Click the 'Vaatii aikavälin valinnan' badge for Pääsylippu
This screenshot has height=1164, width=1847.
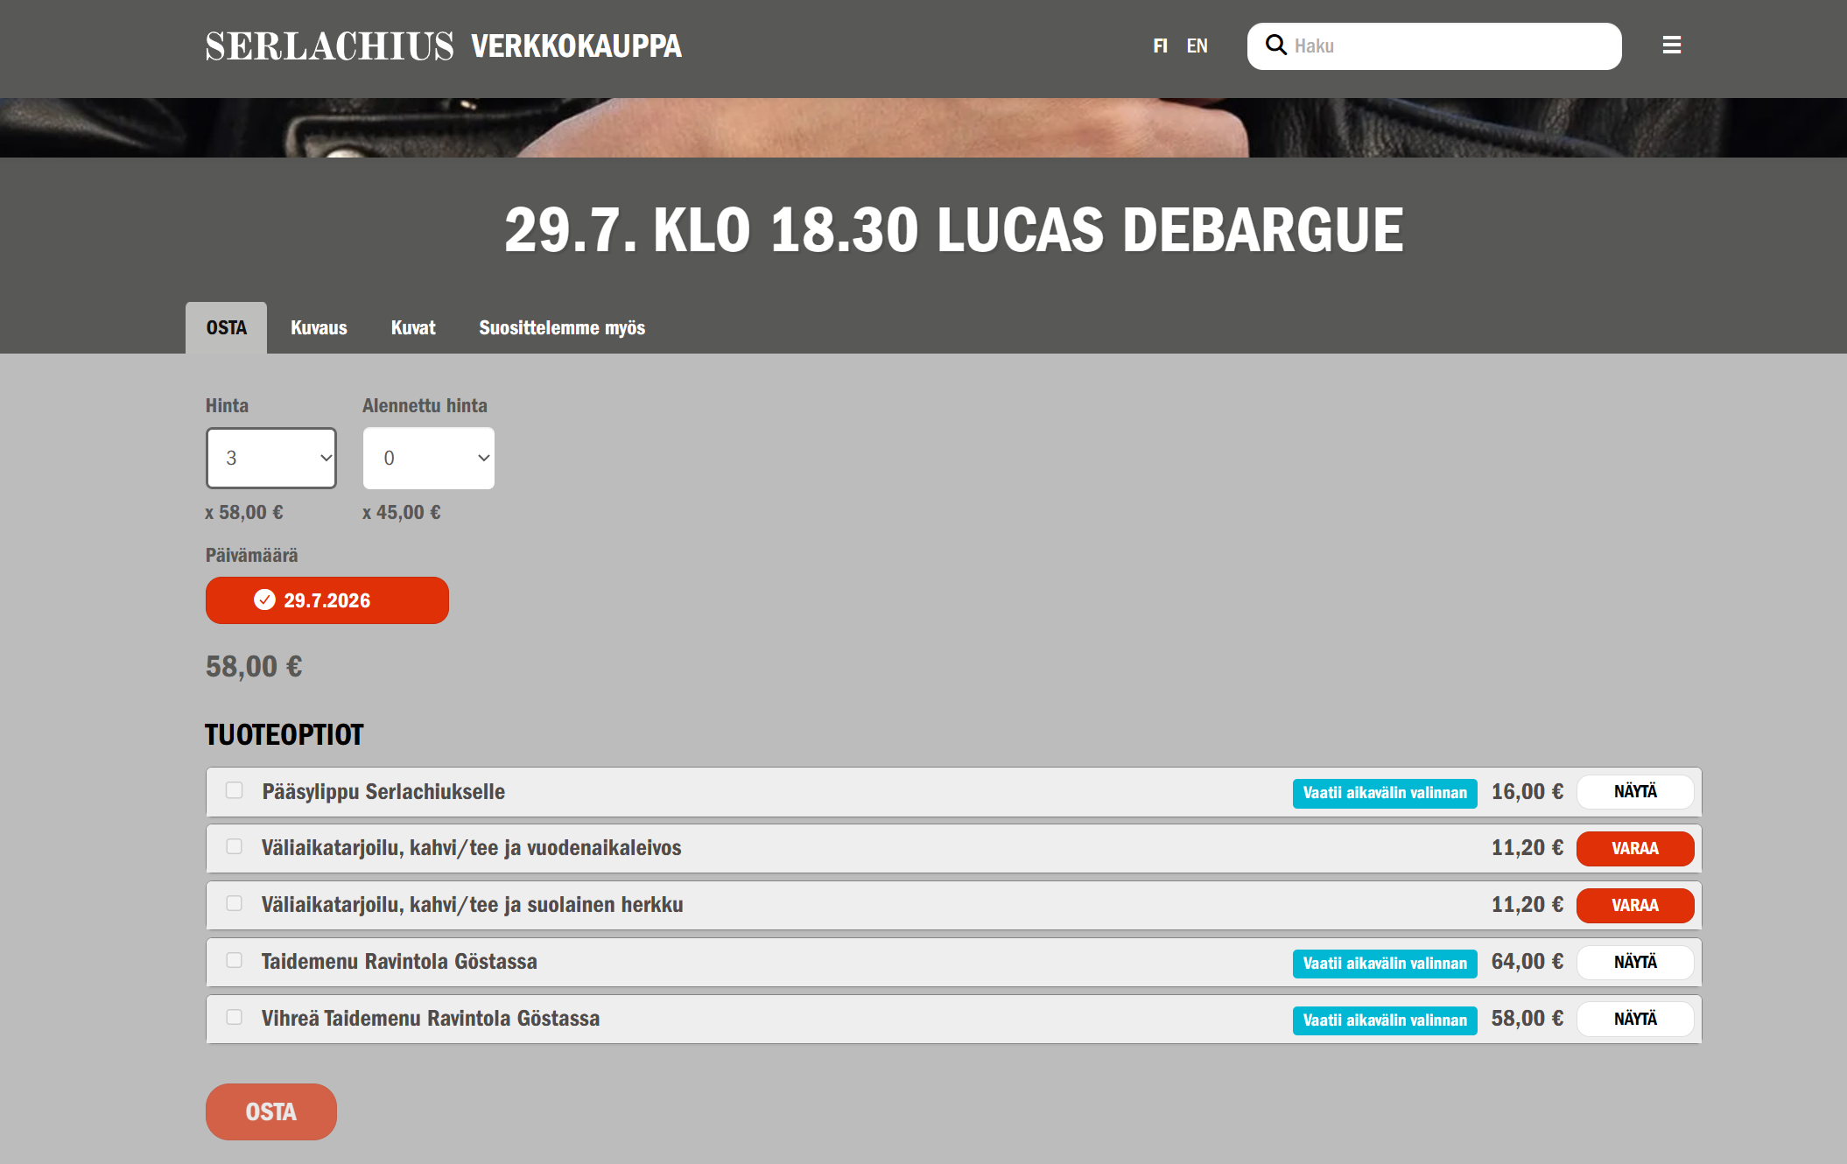(1385, 793)
